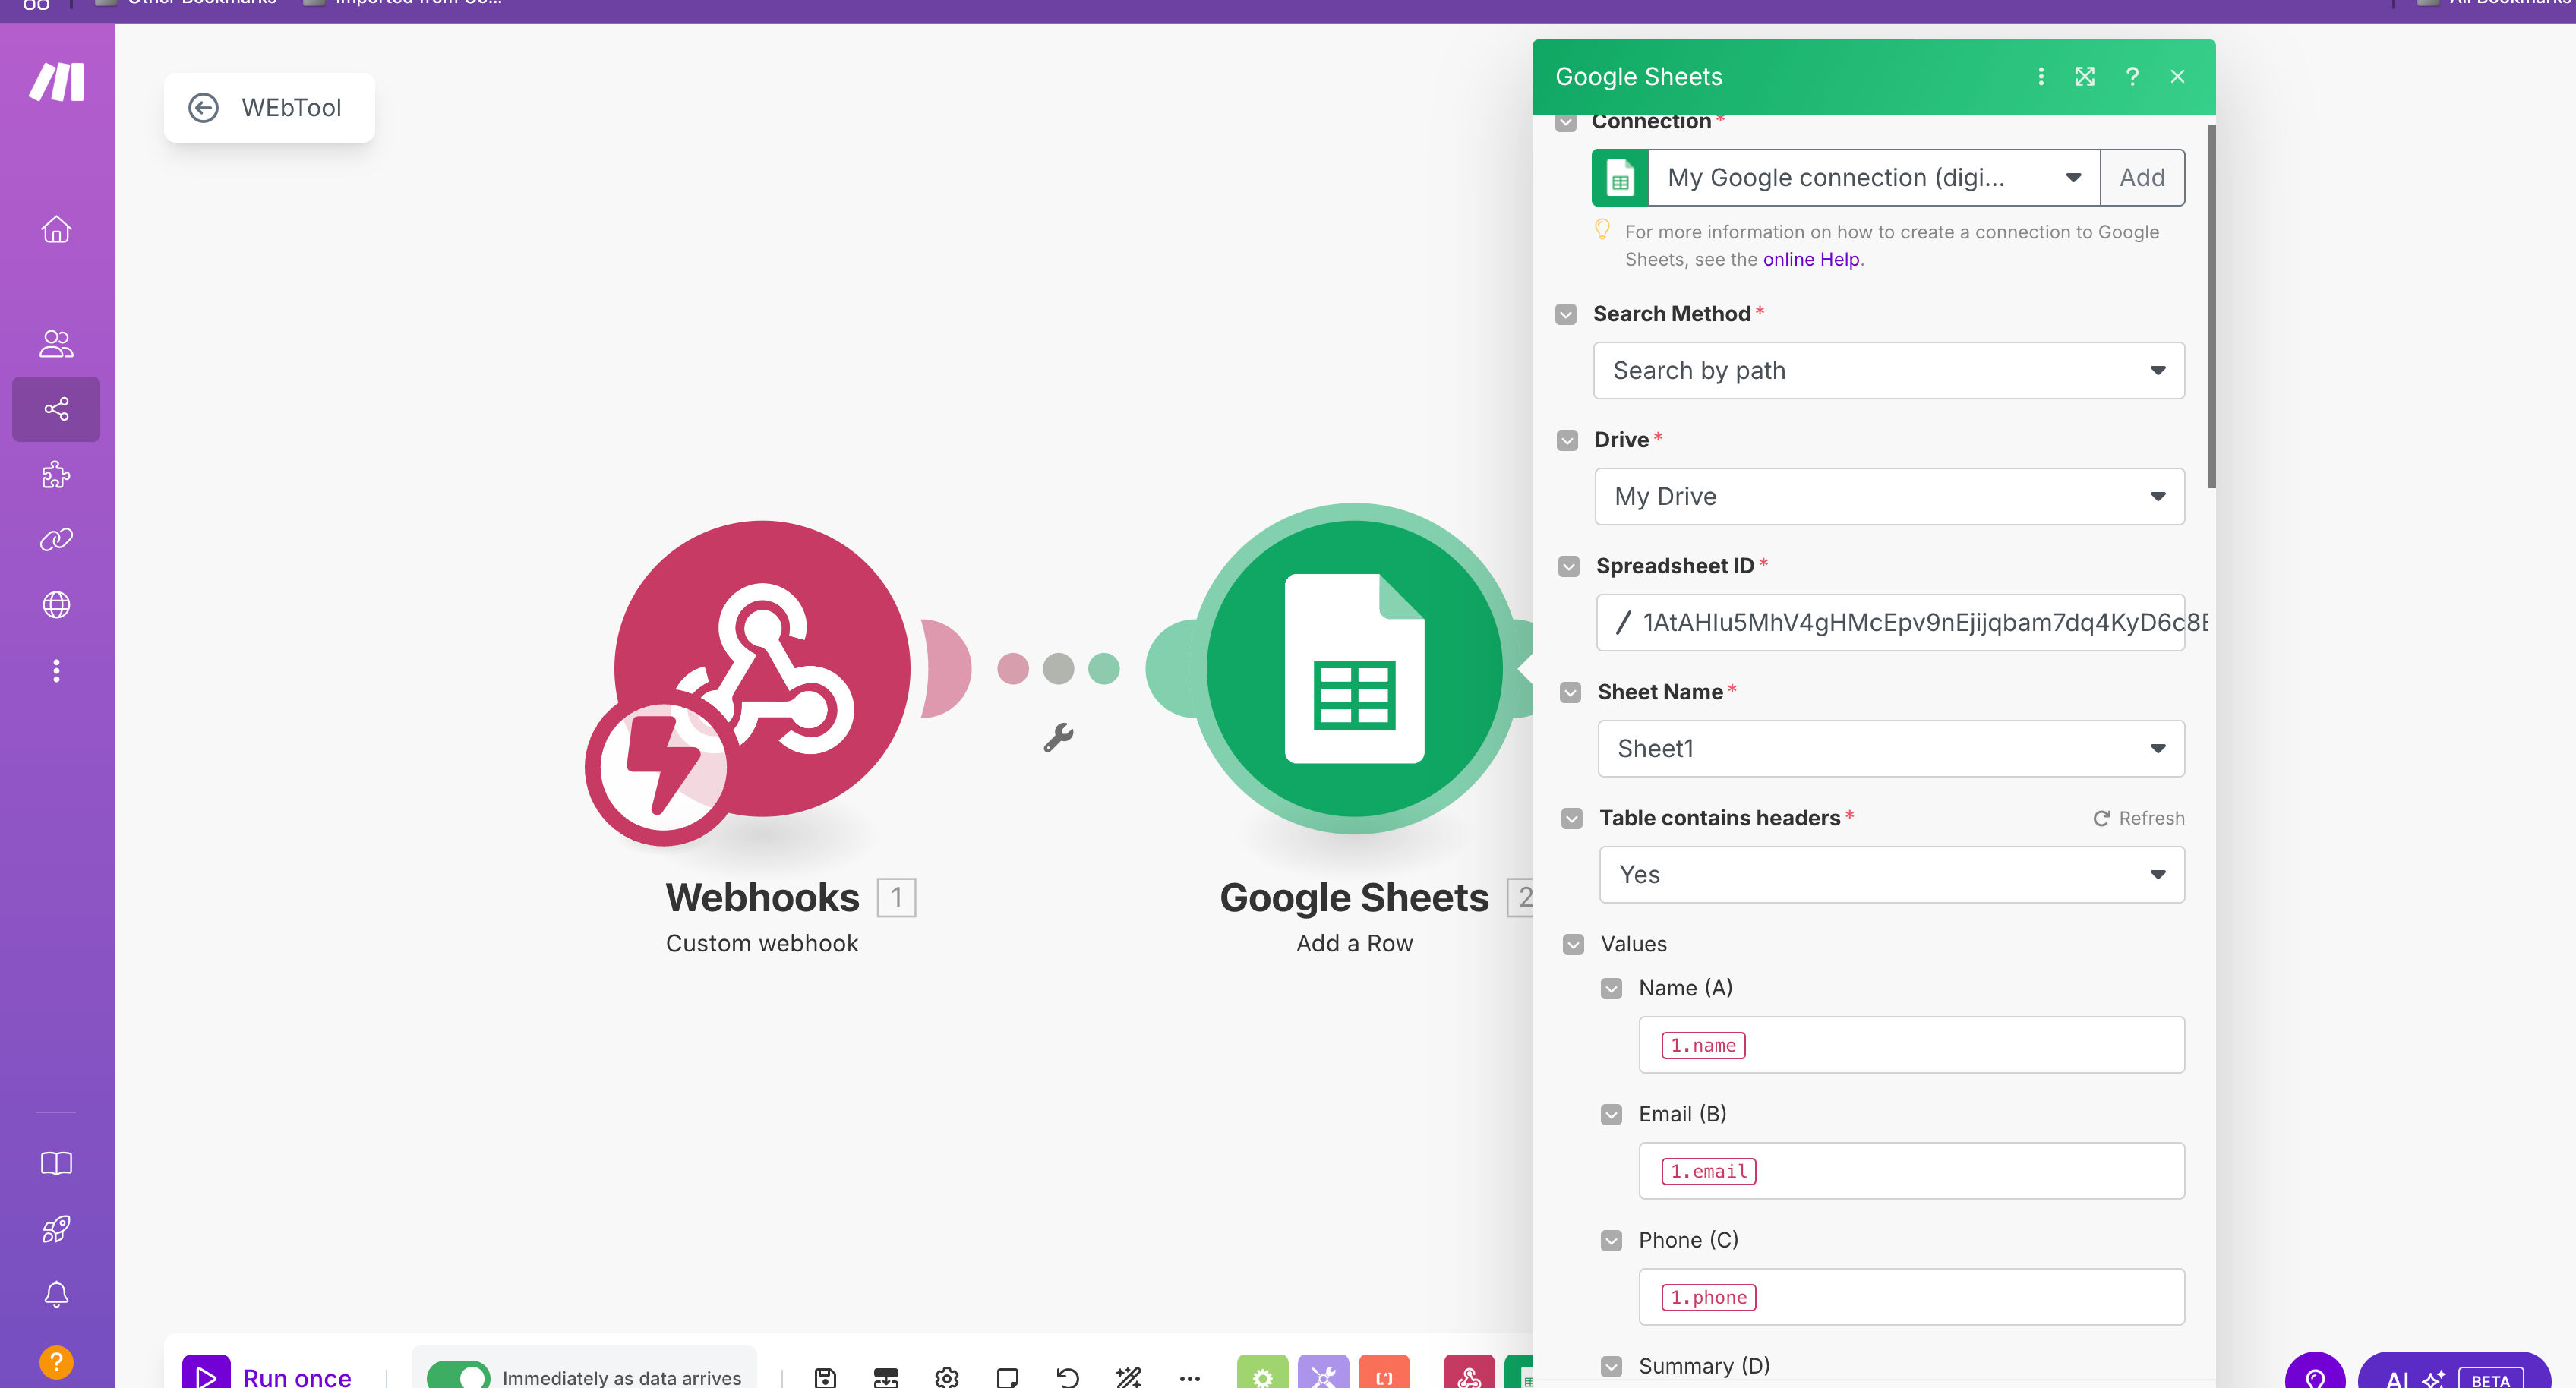Screen dimensions: 2576x1388
Task: Add a note with notes icon
Action: 1007,1378
